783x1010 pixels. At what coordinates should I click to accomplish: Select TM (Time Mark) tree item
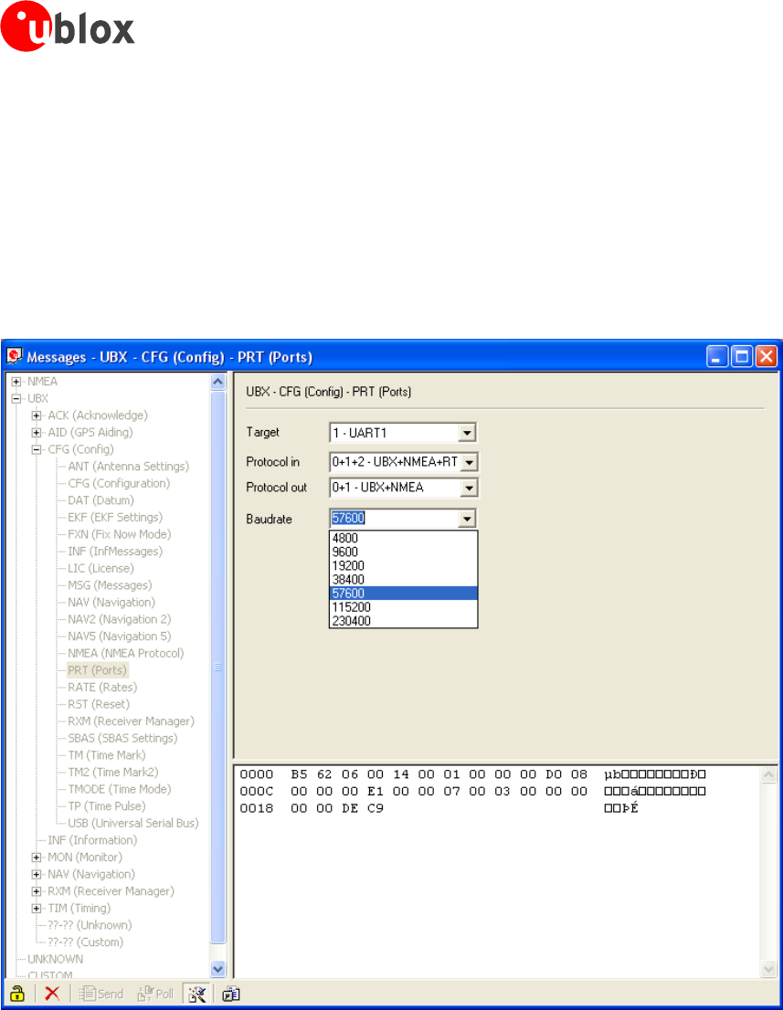(x=106, y=755)
